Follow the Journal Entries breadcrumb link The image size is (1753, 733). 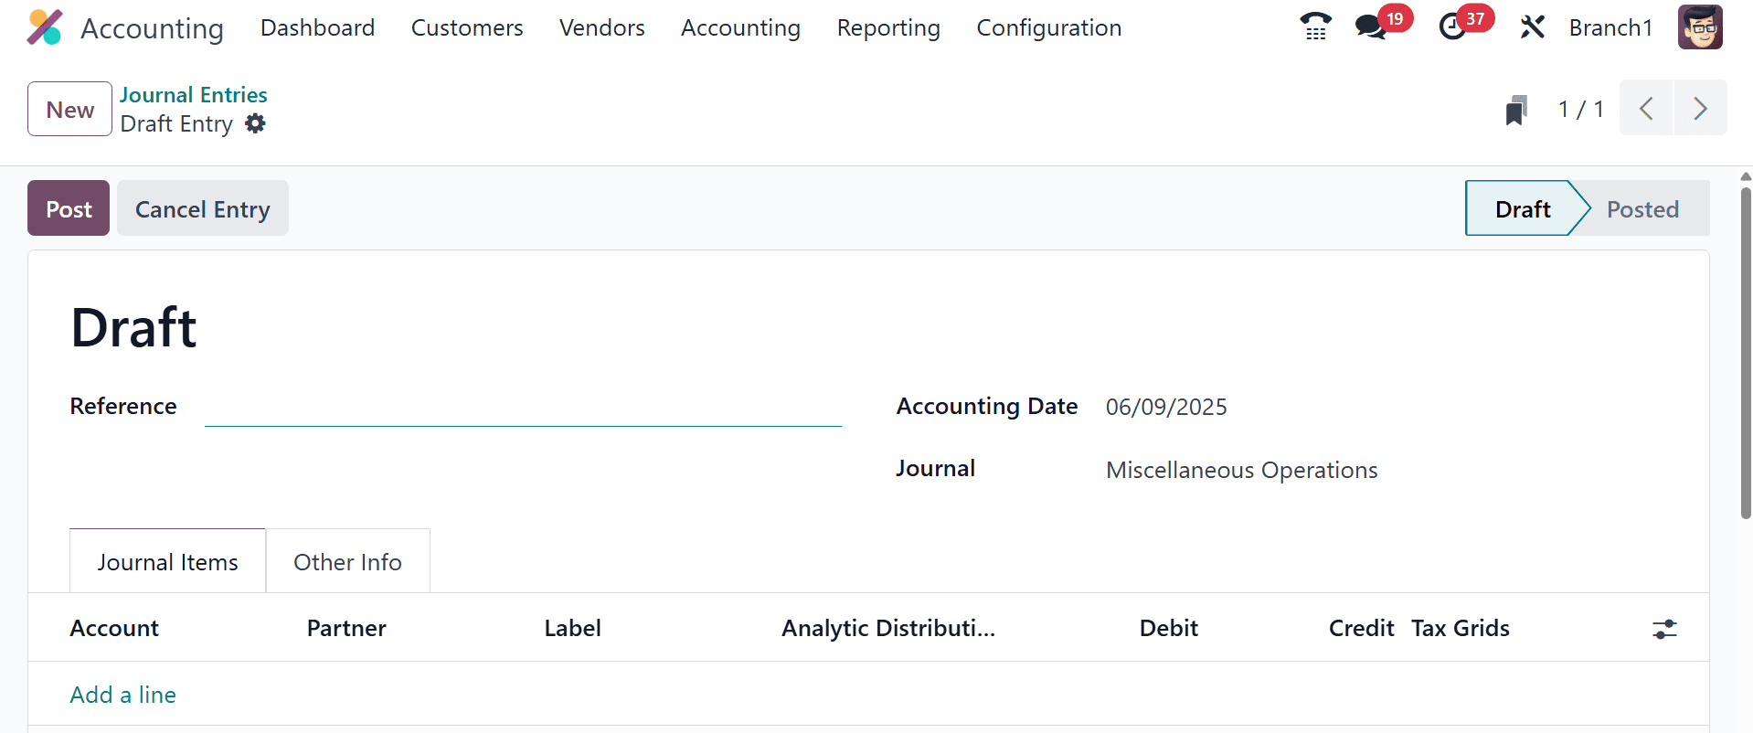[194, 95]
